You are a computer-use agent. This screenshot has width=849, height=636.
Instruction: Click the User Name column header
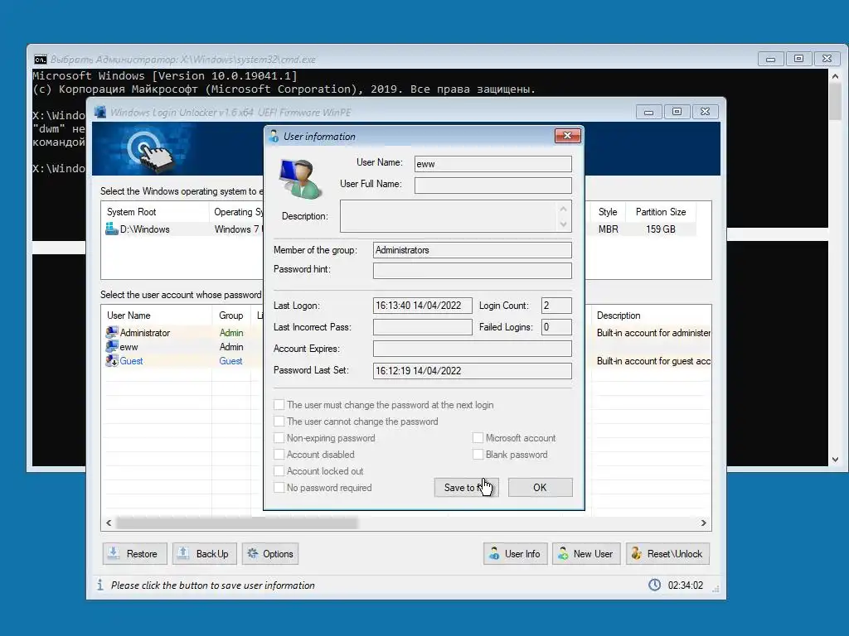(157, 316)
